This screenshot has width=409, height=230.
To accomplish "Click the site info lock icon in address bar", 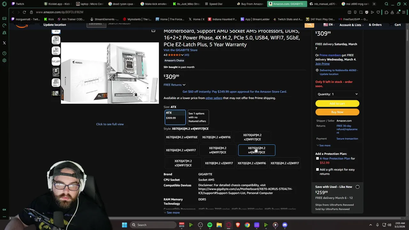I will coord(31,12).
